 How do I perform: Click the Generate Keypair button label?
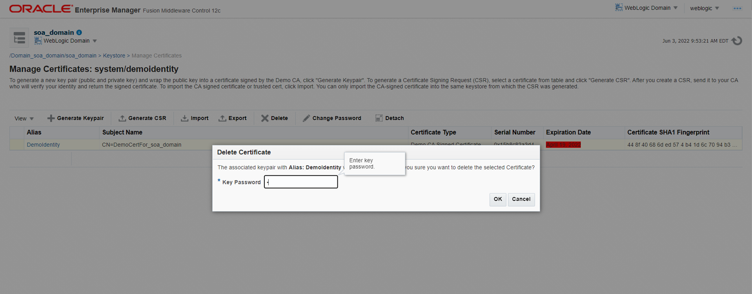click(80, 118)
